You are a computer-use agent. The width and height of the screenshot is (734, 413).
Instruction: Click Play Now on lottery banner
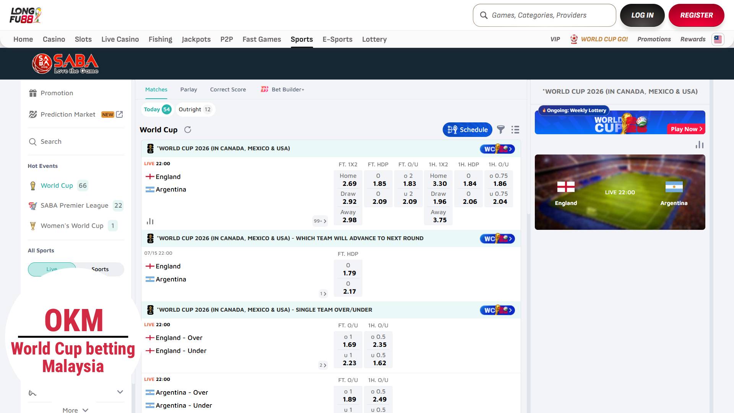(686, 129)
